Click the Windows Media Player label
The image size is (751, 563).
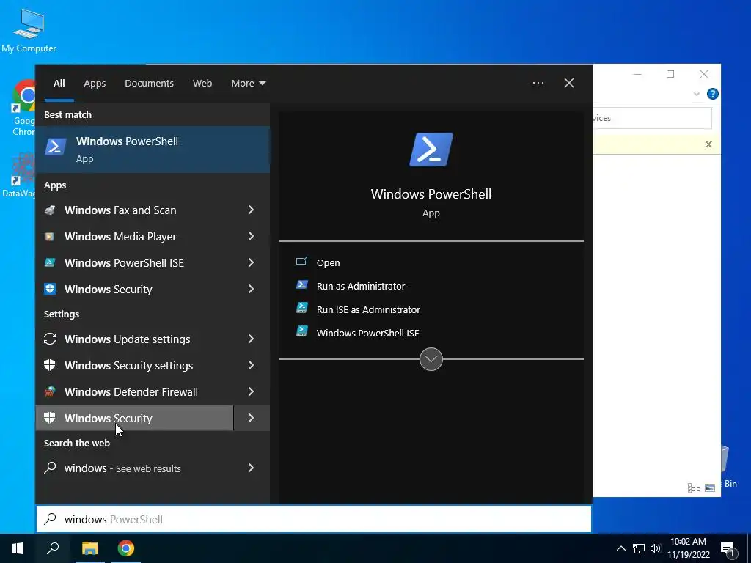[x=121, y=237]
